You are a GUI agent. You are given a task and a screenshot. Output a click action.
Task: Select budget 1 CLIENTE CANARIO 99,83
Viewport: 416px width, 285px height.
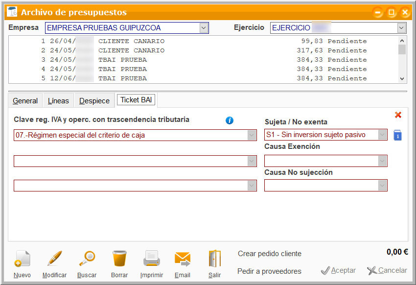click(204, 41)
